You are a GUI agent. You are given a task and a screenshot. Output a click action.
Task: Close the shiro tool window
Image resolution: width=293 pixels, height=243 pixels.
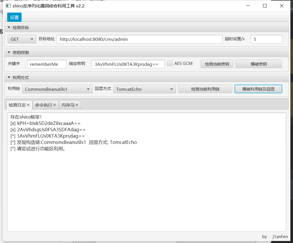click(x=282, y=6)
